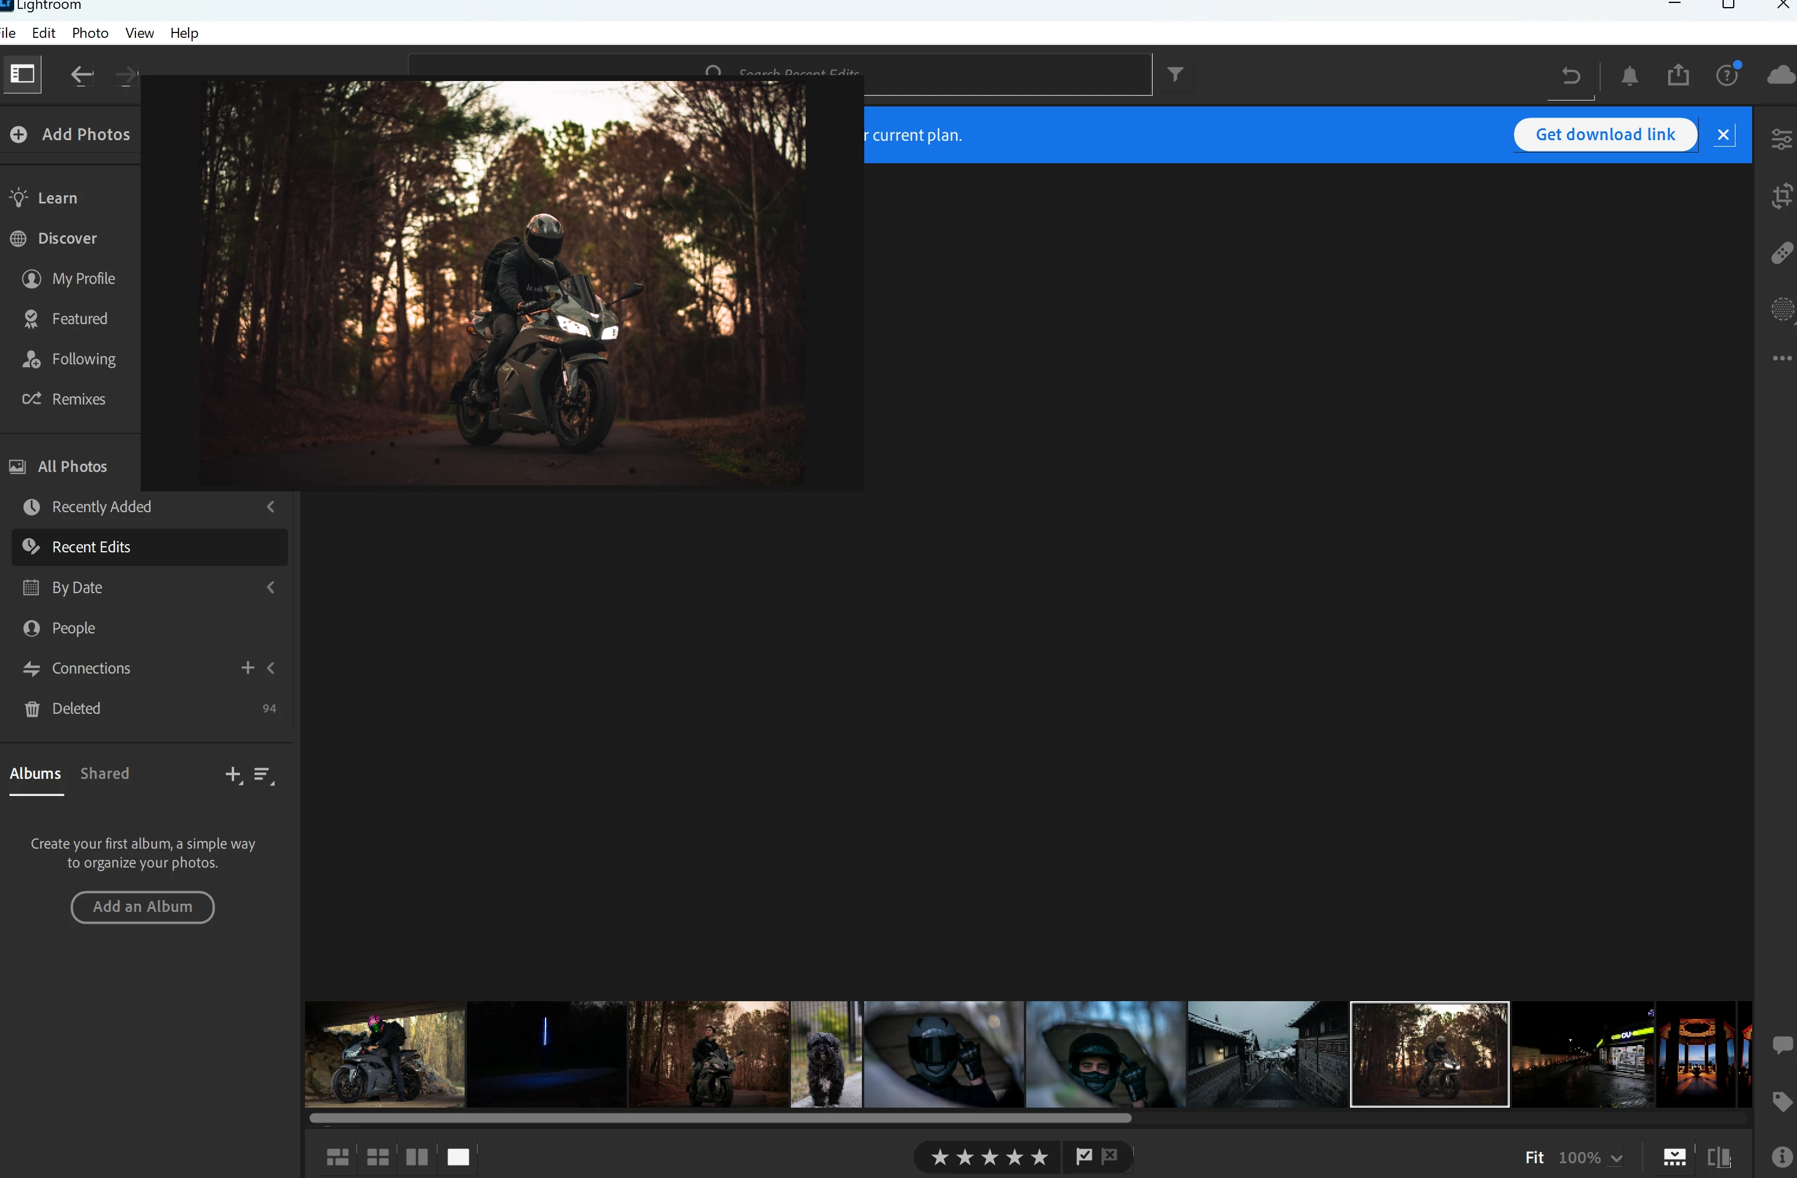Open the Photo menu
The height and width of the screenshot is (1178, 1797).
[x=90, y=33]
